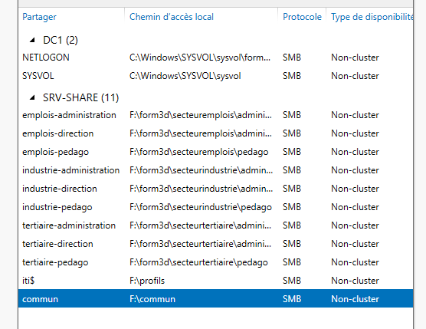Click the Protocole column header

point(302,17)
